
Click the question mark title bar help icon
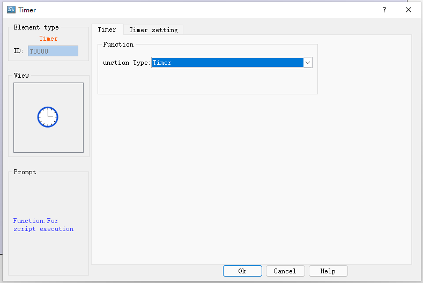[384, 10]
